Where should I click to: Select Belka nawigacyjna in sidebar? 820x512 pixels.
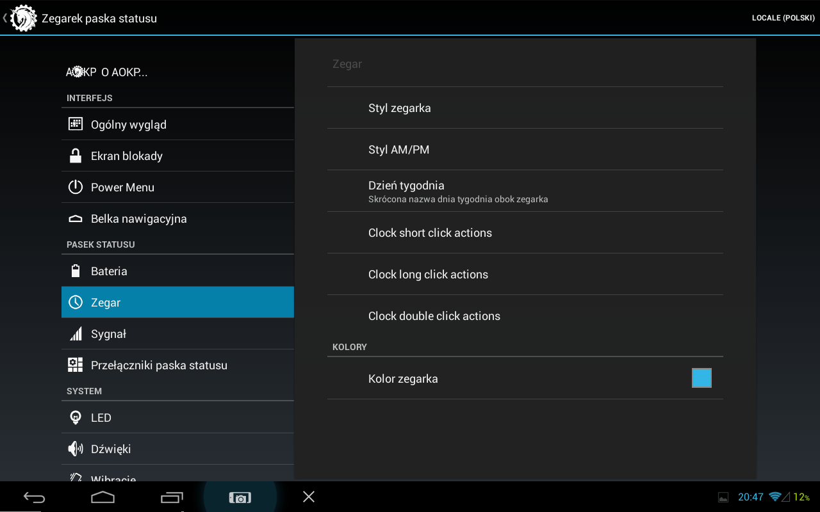tap(178, 218)
